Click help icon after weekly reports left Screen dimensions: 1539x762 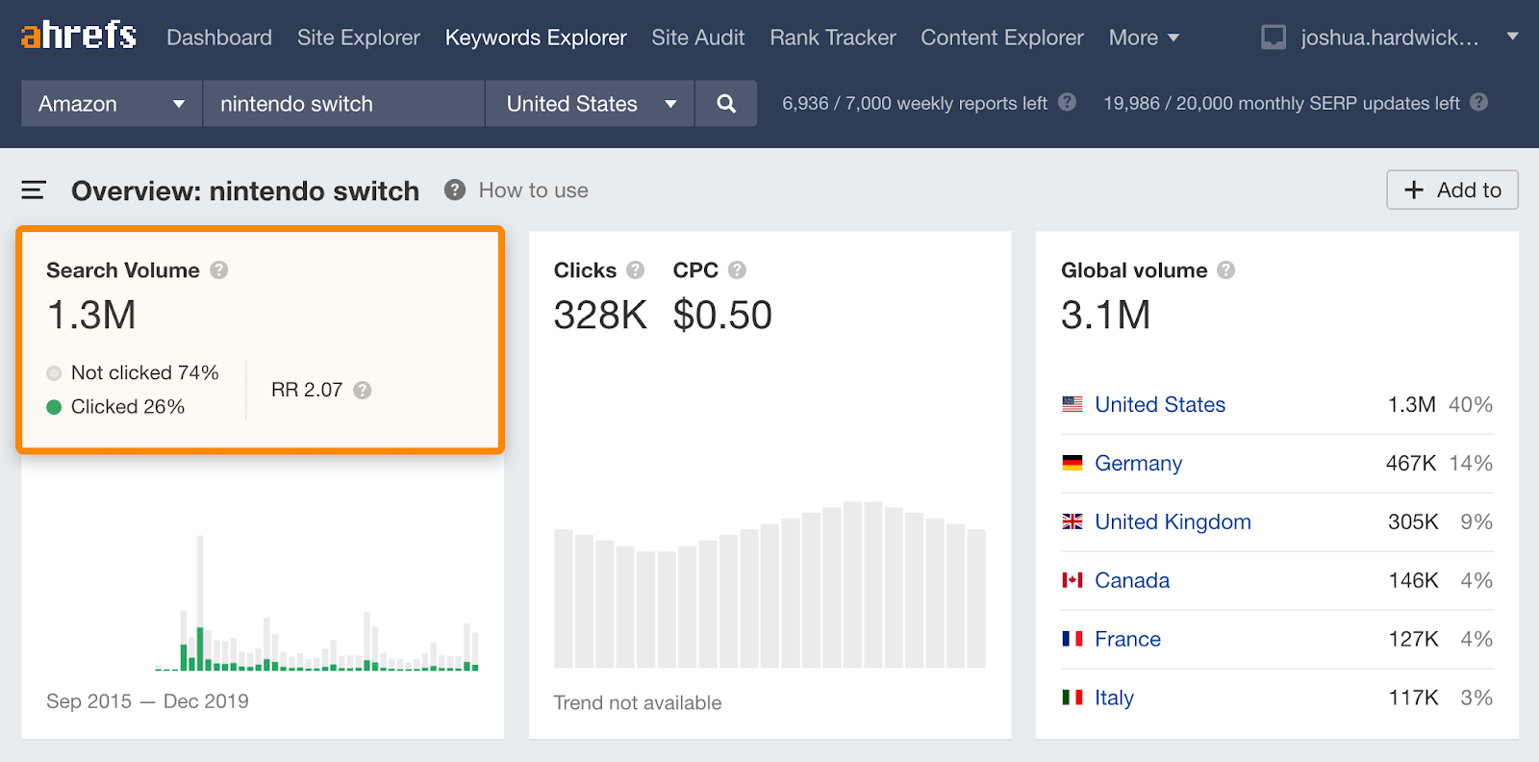click(x=1067, y=102)
